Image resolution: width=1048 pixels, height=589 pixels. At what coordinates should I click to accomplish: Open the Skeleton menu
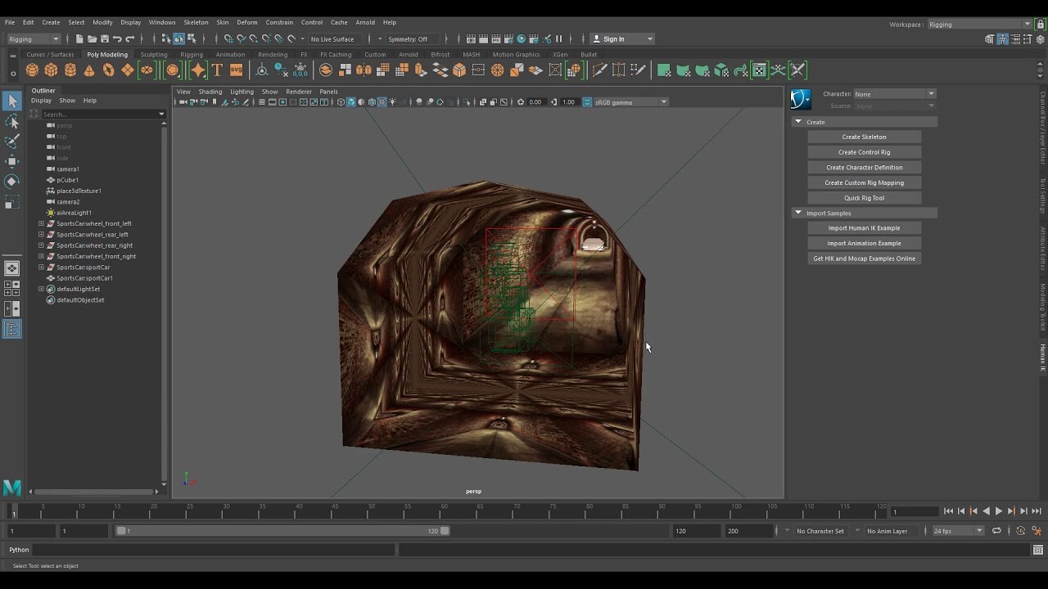(196, 22)
